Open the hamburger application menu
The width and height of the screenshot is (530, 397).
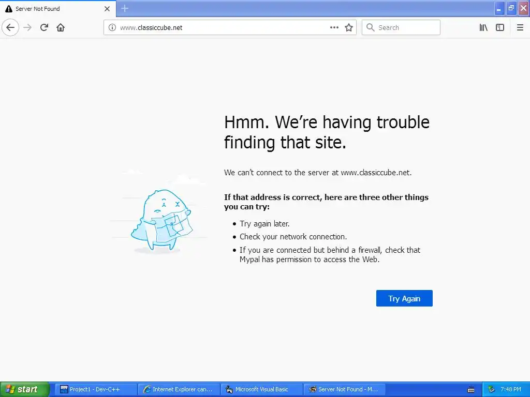coord(520,27)
